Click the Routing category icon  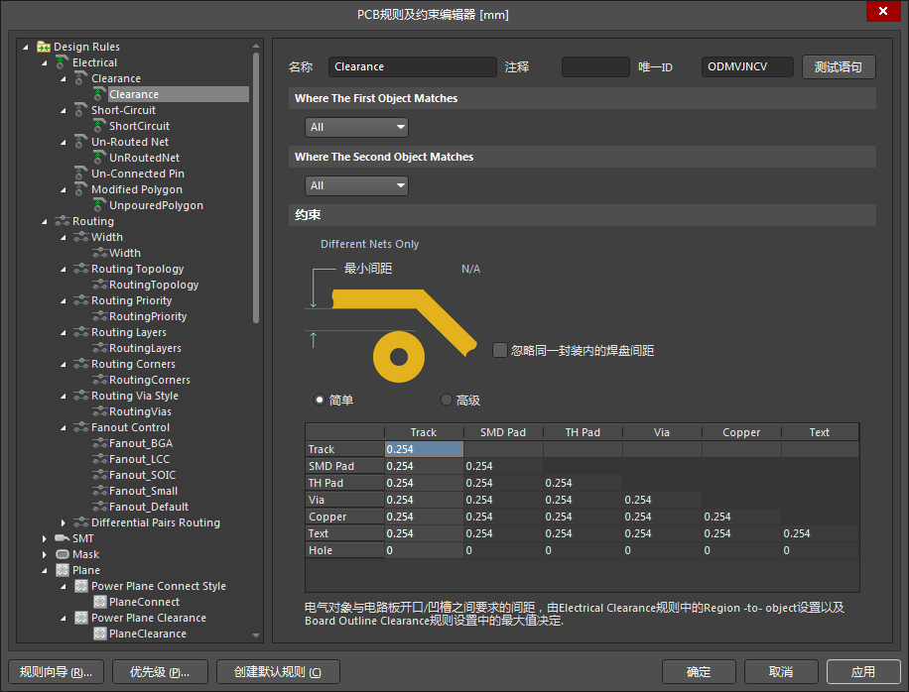[63, 221]
